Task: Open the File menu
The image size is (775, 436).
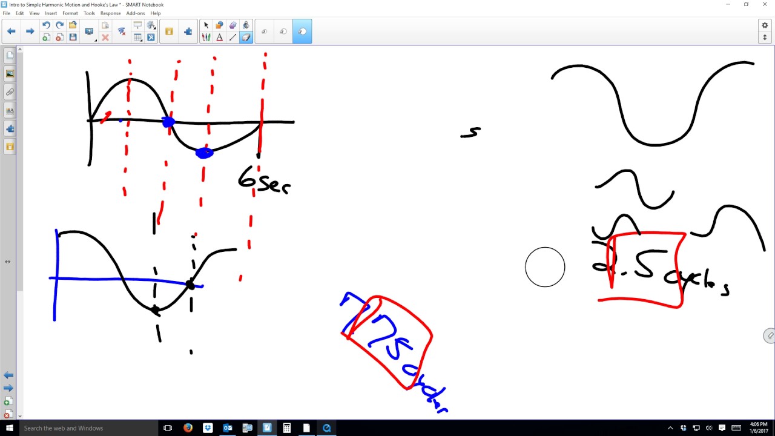Action: (x=6, y=13)
